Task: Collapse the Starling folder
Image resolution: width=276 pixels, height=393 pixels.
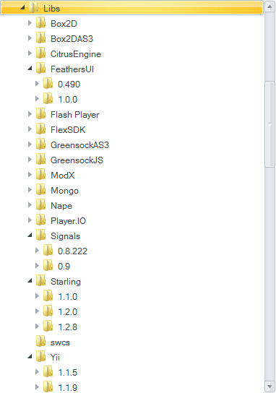Action: pos(30,281)
